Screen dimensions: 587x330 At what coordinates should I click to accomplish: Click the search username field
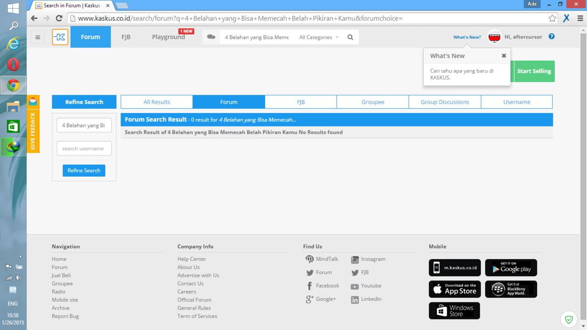click(x=84, y=148)
